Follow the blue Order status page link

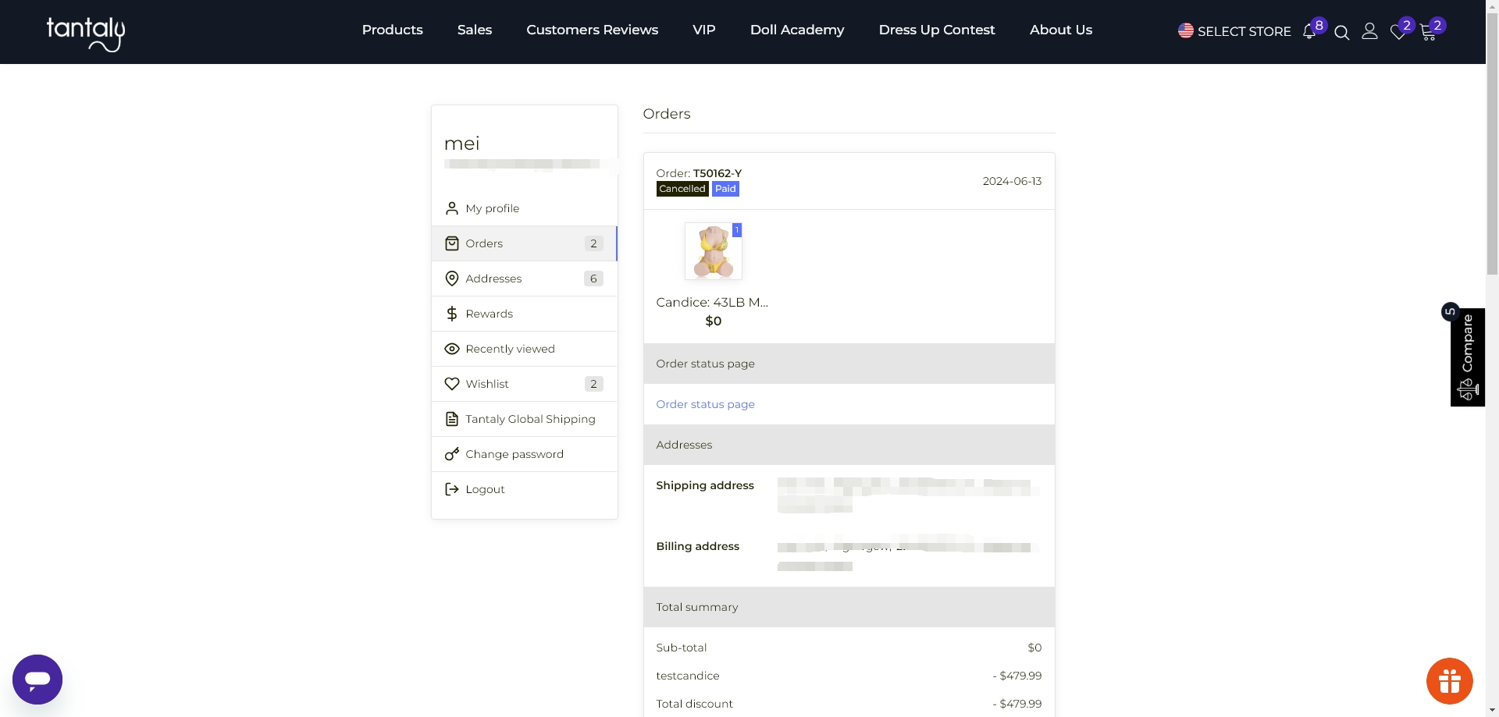tap(705, 404)
